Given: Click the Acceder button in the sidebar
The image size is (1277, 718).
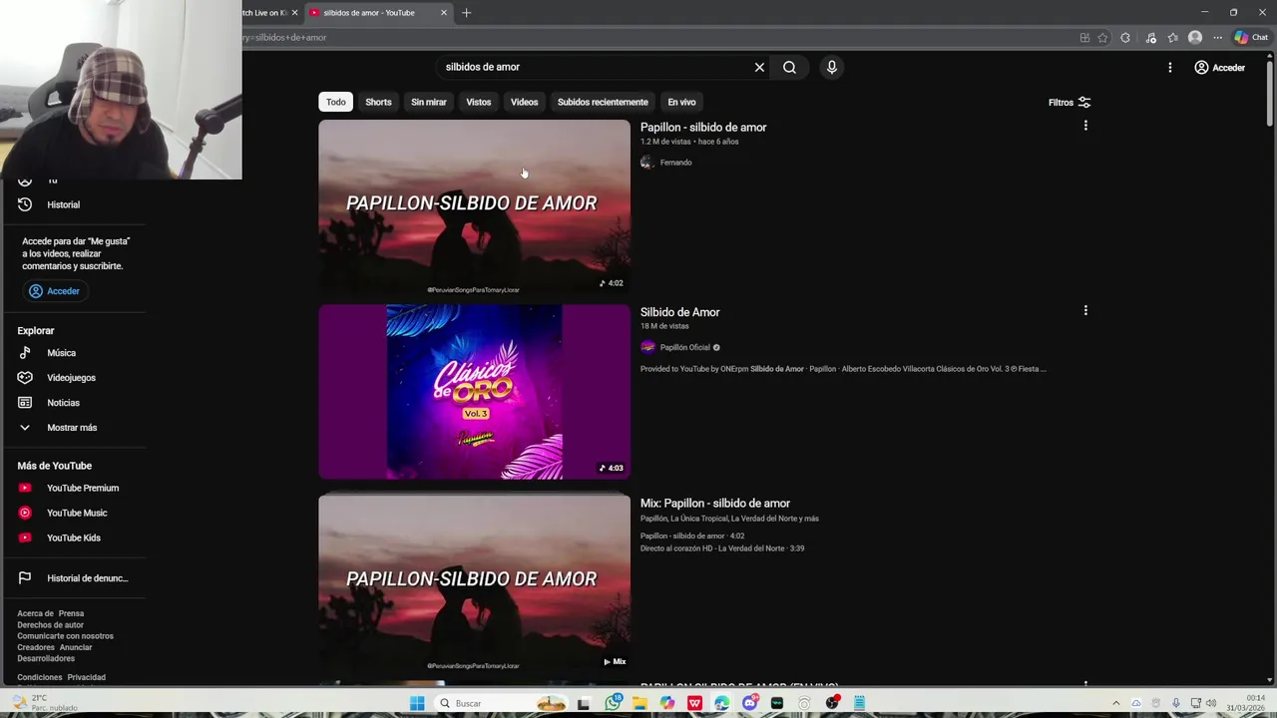Looking at the screenshot, I should pos(54,291).
